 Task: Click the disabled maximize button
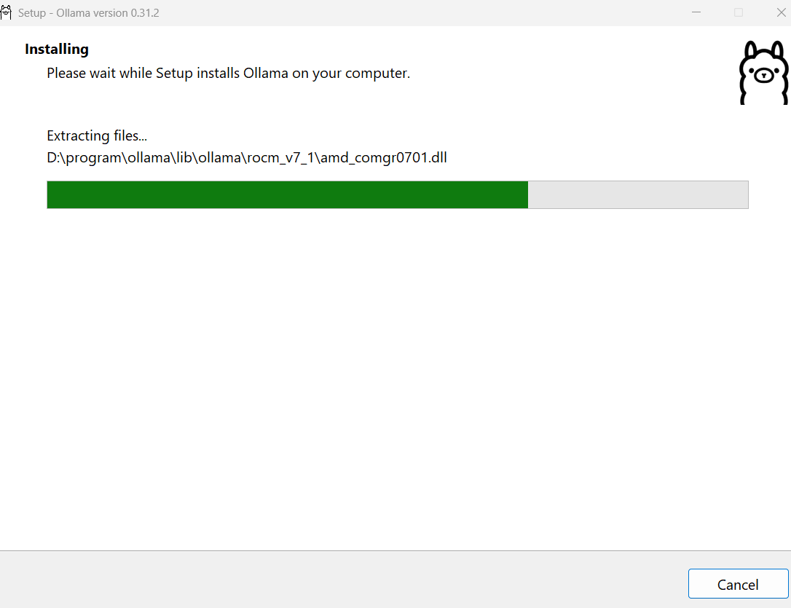pyautogui.click(x=739, y=12)
